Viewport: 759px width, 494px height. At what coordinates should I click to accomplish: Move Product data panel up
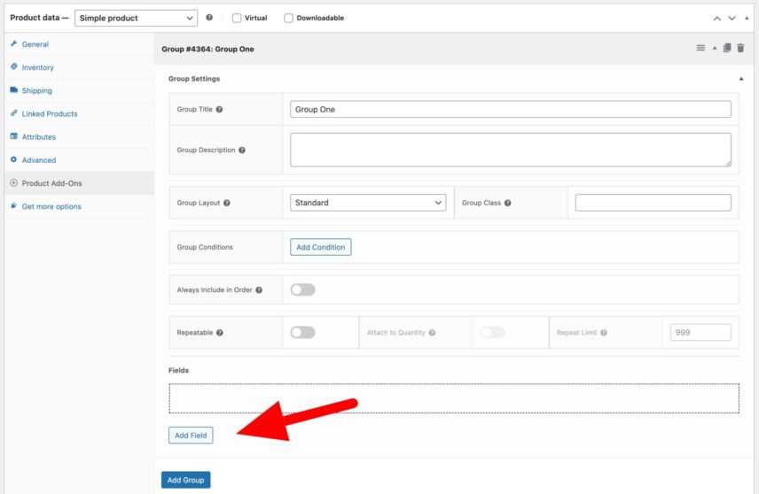click(x=717, y=19)
